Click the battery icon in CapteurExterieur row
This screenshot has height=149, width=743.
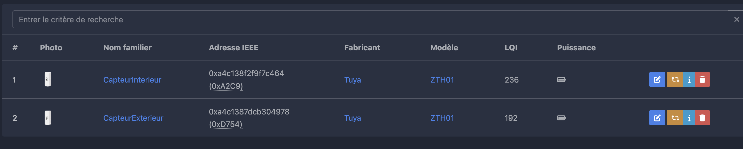(x=561, y=118)
